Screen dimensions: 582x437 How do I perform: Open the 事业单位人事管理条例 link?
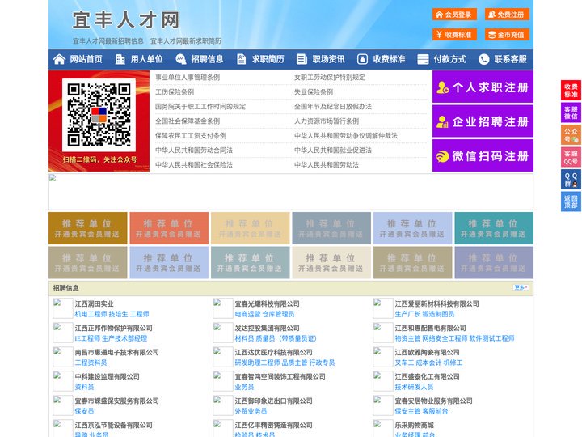188,78
